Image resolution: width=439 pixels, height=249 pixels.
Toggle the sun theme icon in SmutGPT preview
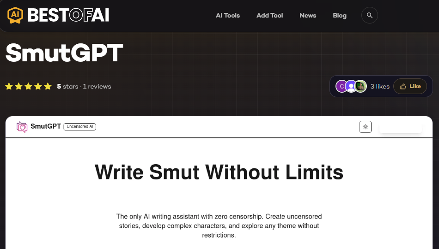coord(366,127)
